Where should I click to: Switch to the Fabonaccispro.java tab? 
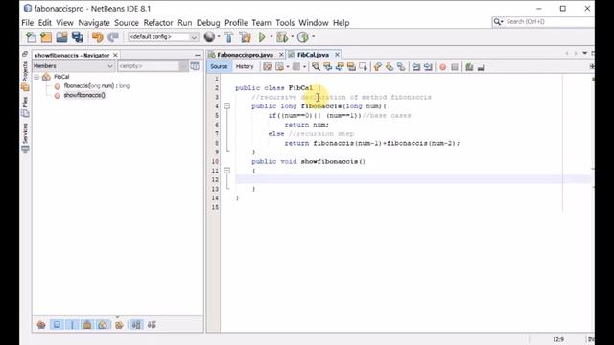245,55
